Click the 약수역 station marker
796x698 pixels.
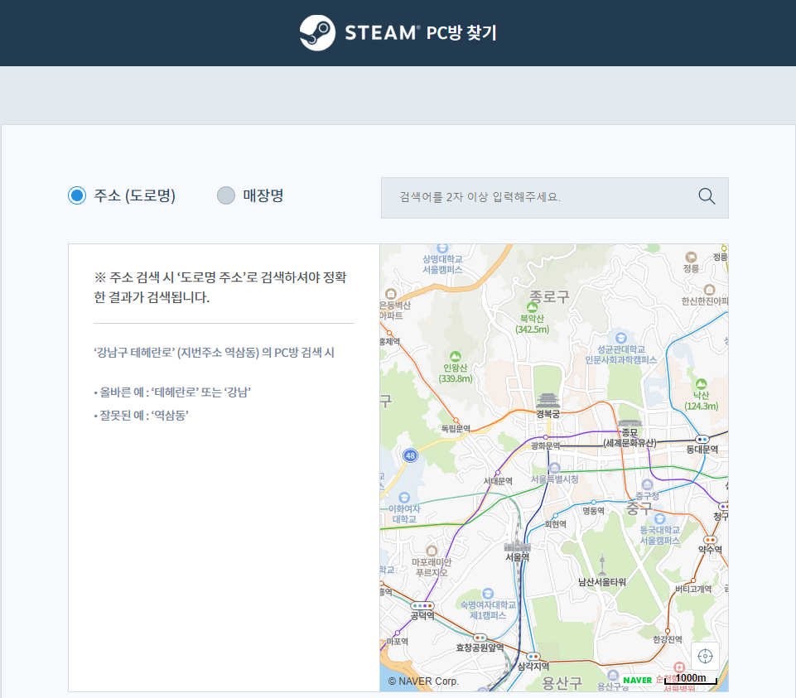pos(710,540)
